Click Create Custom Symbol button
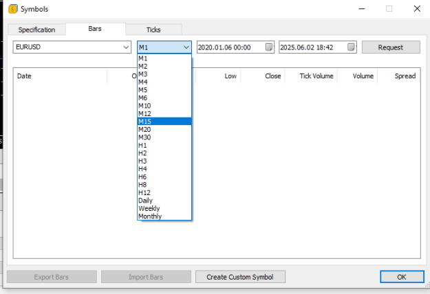This screenshot has height=294, width=430. pos(240,277)
